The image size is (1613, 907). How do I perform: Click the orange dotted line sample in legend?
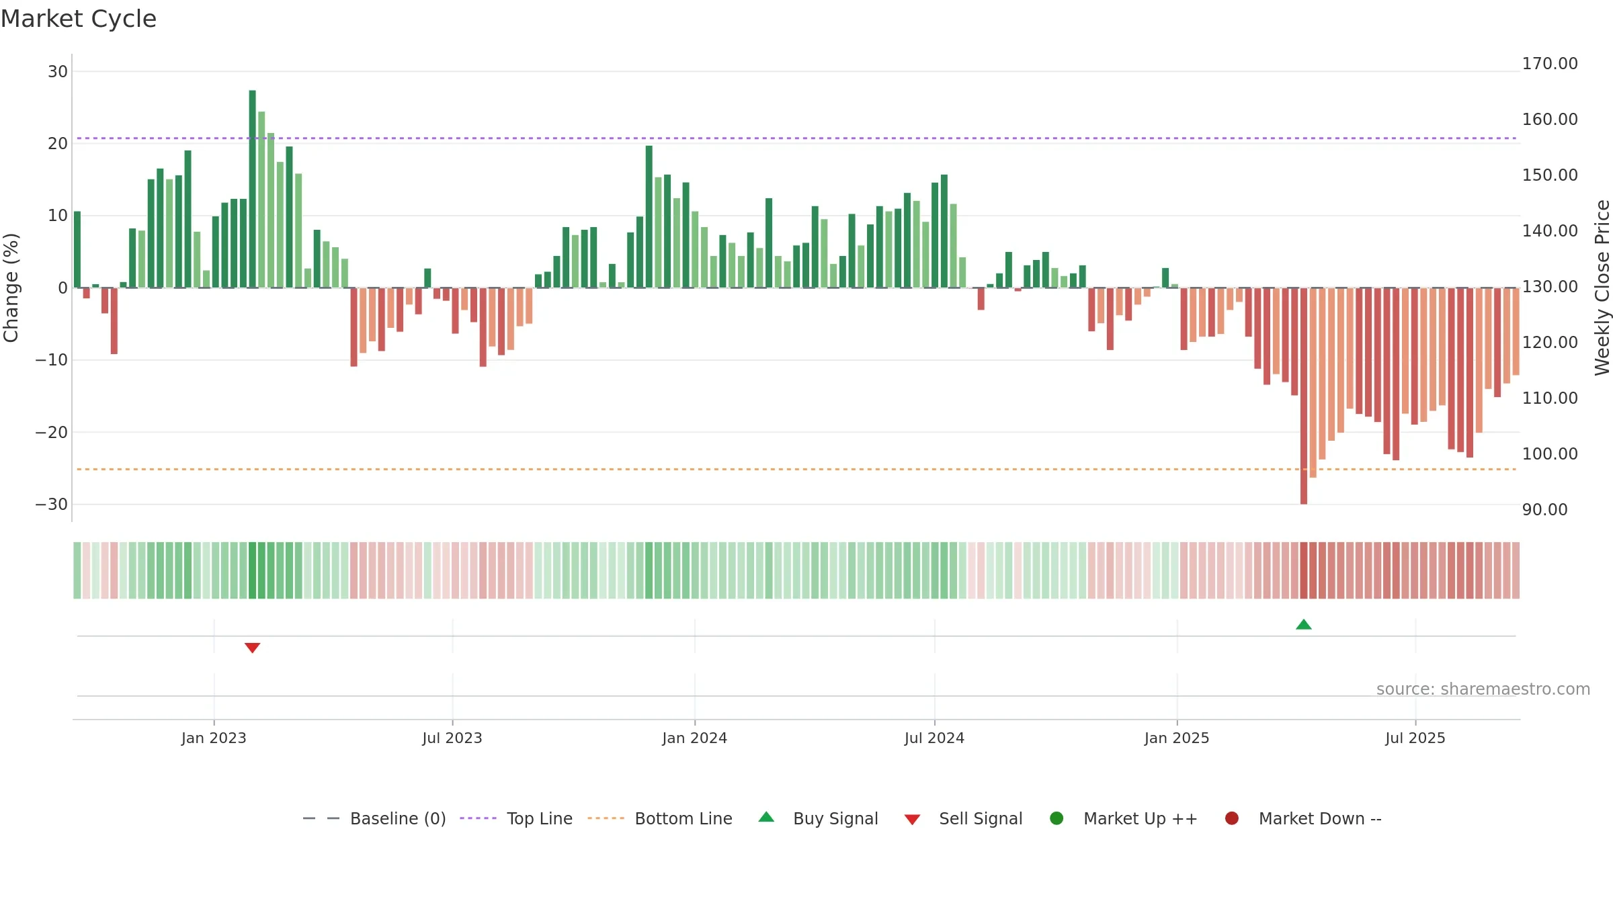pyautogui.click(x=606, y=818)
